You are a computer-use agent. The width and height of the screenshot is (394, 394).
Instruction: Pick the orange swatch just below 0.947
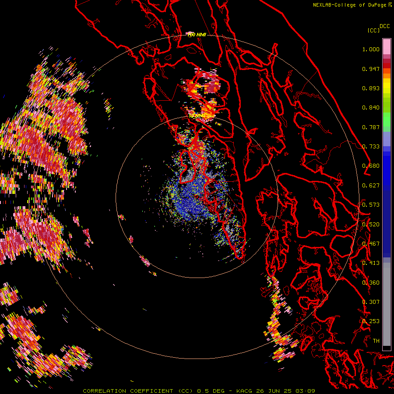[387, 71]
